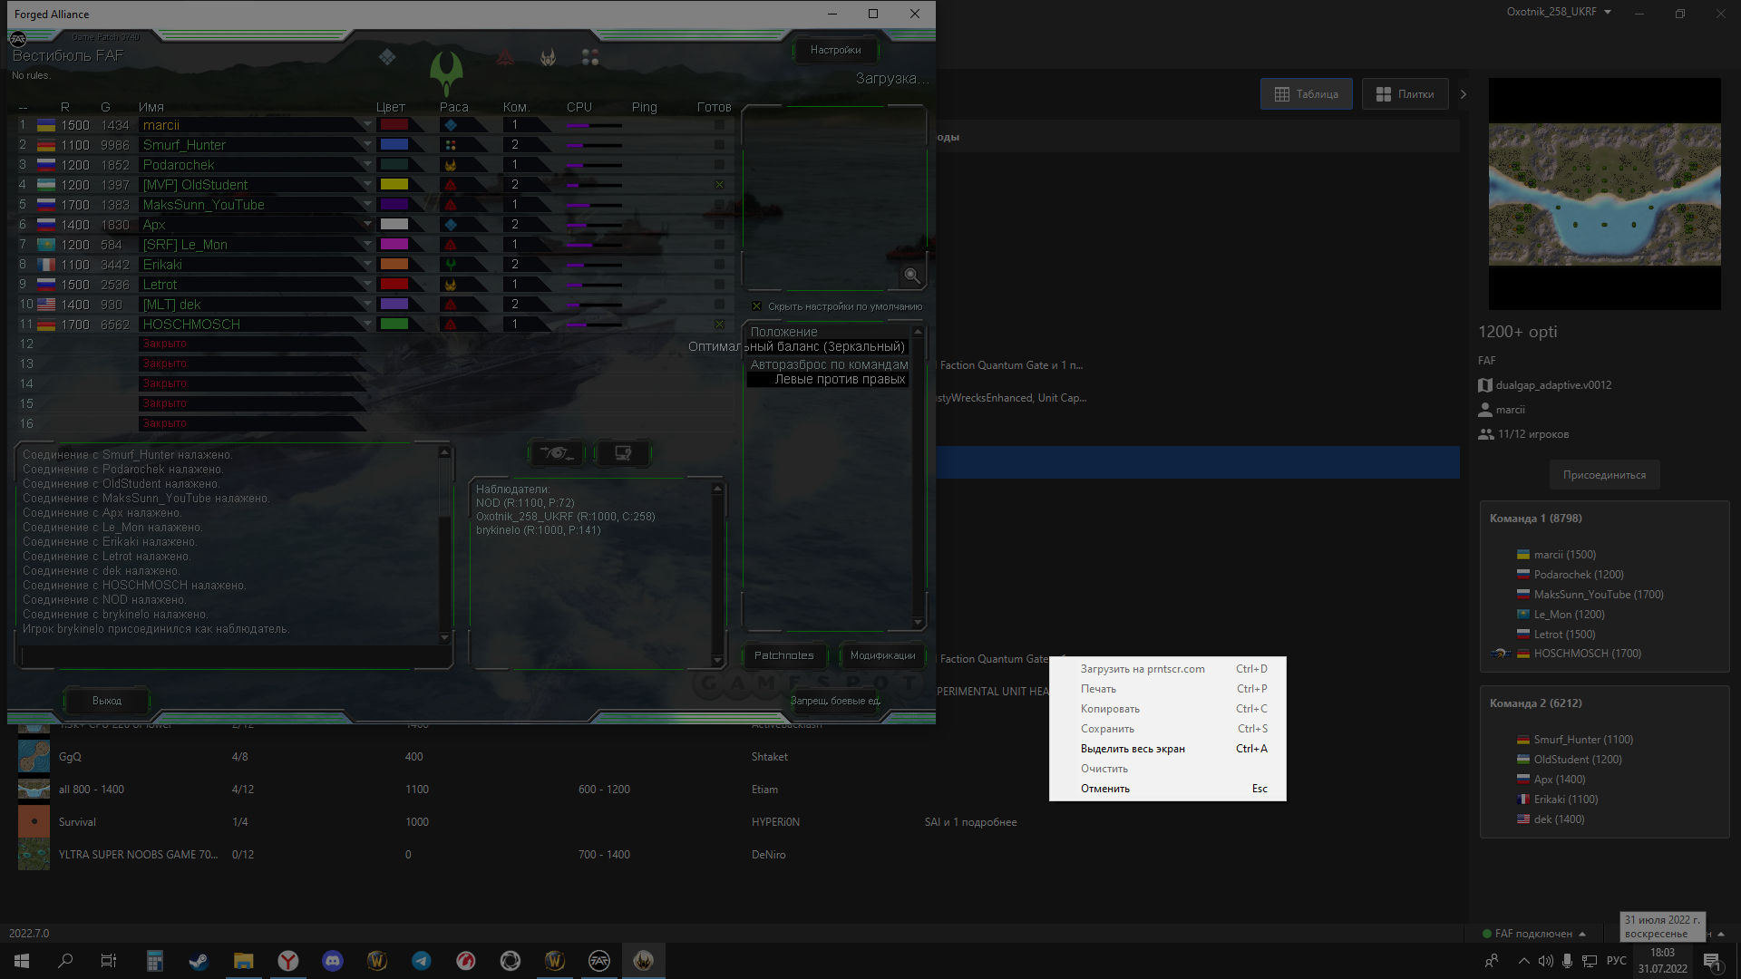Toggle ready checkbox for Apx
Viewport: 1741px width, 979px height.
click(x=719, y=225)
